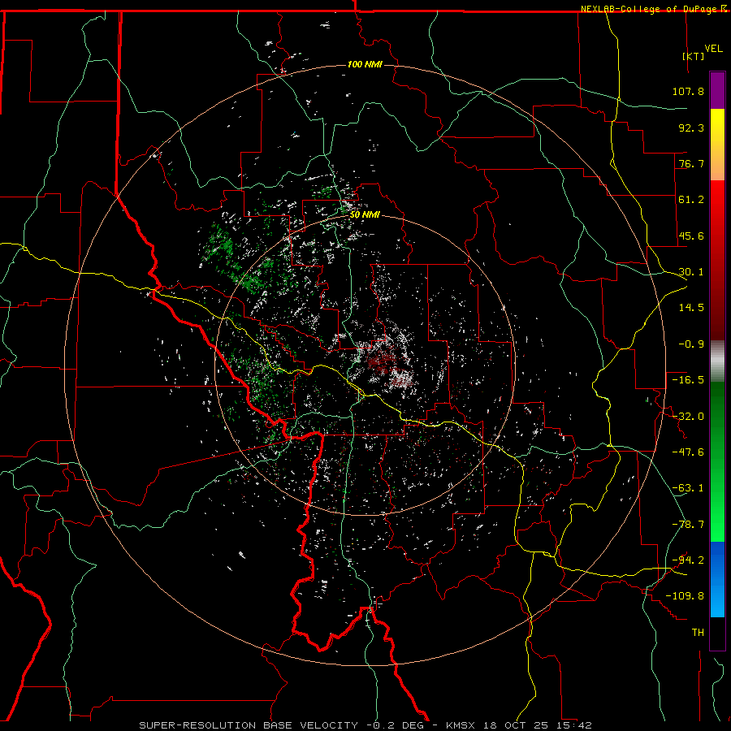731x731 pixels.
Task: Click the -16.5 velocity scale value
Action: pos(688,380)
